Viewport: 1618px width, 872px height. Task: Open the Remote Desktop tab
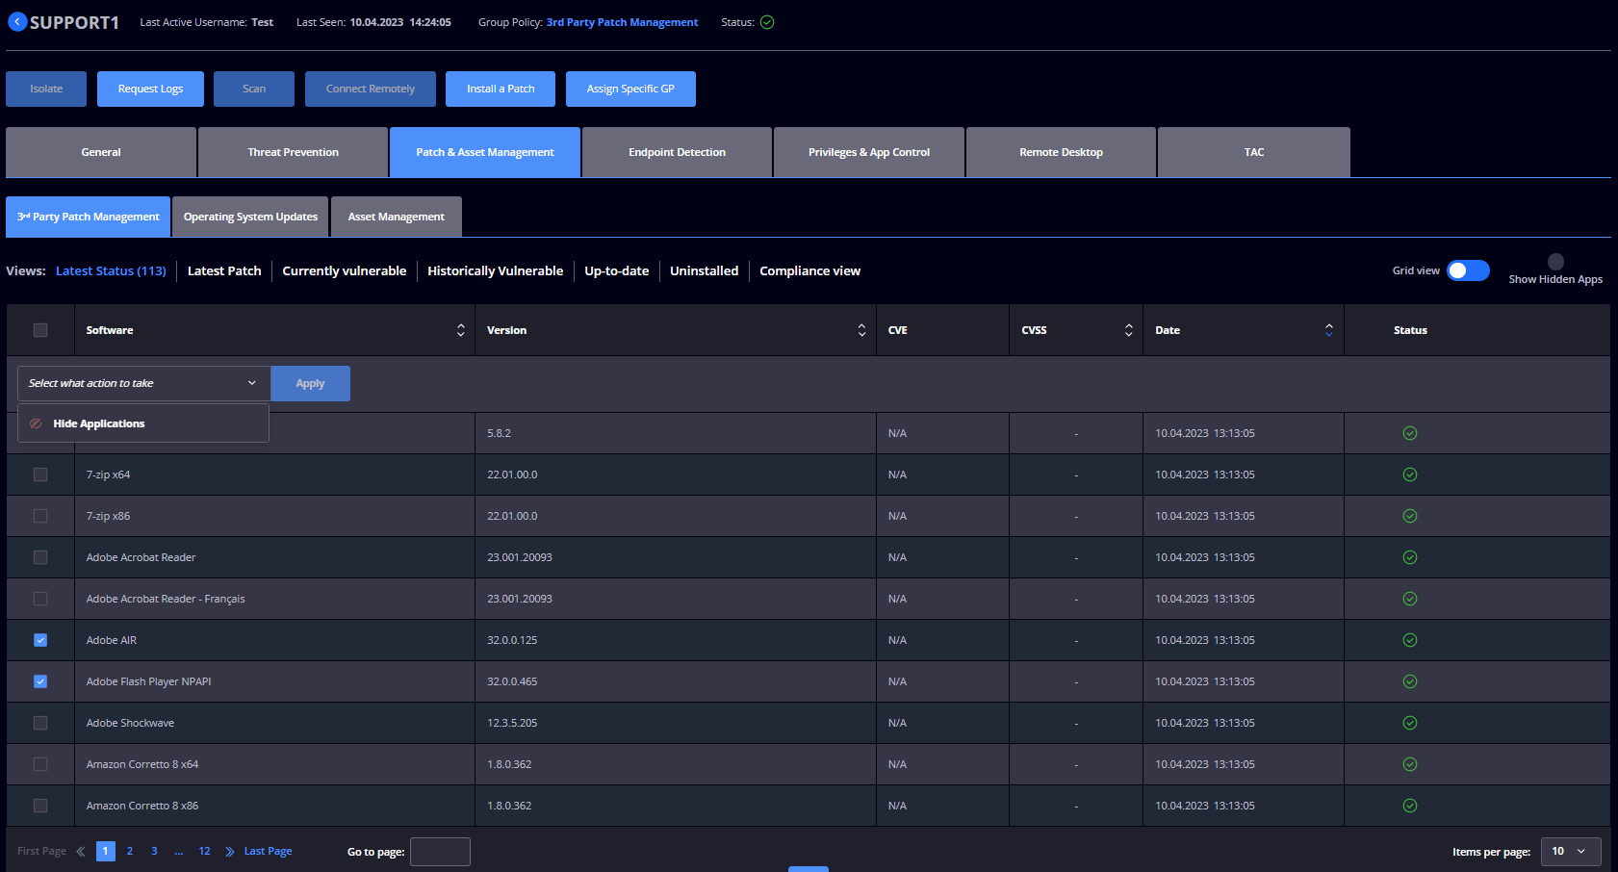[1061, 152]
